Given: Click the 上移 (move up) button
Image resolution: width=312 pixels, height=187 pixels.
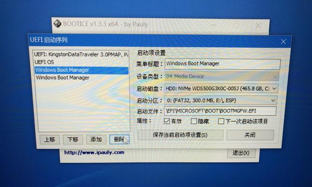Looking at the screenshot, I should [50, 139].
